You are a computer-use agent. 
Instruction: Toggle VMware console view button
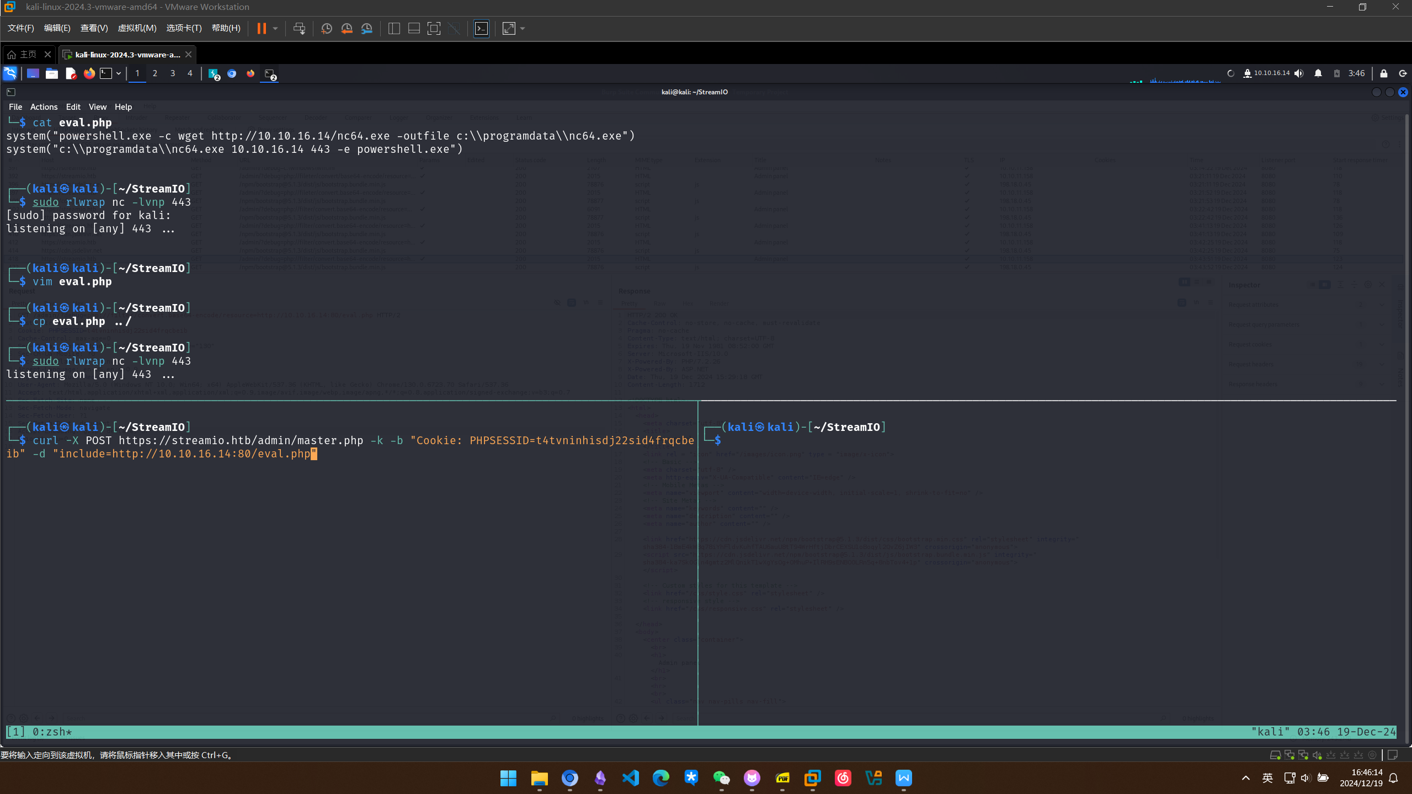[481, 29]
